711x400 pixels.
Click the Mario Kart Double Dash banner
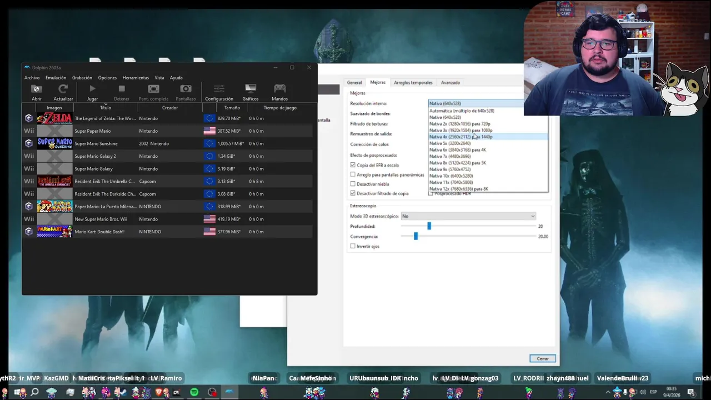[x=54, y=232]
